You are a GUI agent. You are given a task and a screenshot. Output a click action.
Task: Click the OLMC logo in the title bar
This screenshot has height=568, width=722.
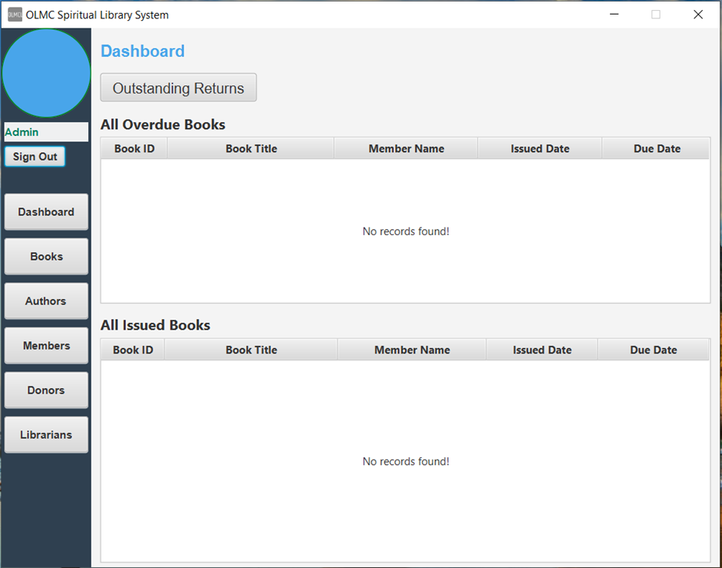[x=11, y=14]
